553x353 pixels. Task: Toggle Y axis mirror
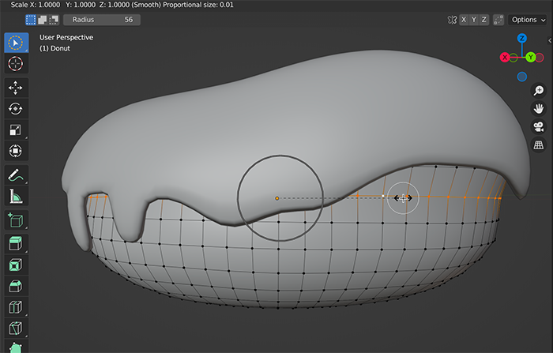474,20
